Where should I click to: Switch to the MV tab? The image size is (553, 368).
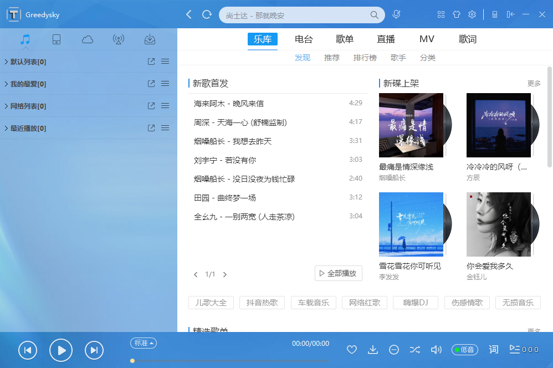(427, 39)
